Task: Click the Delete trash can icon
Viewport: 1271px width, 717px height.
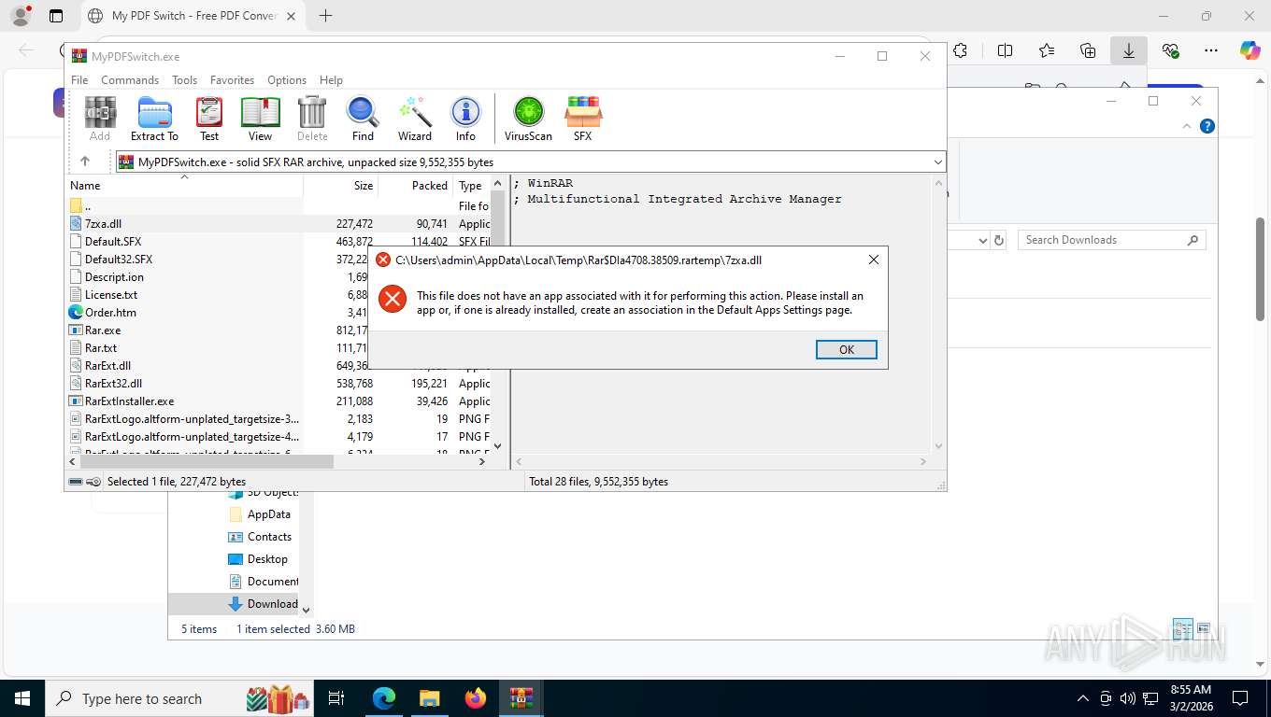Action: coord(312,119)
